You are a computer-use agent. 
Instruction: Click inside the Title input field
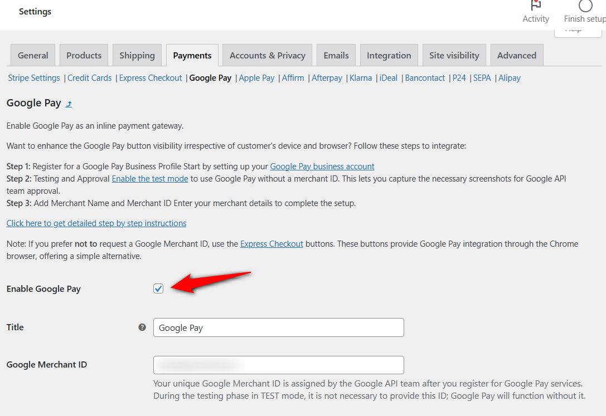(278, 327)
